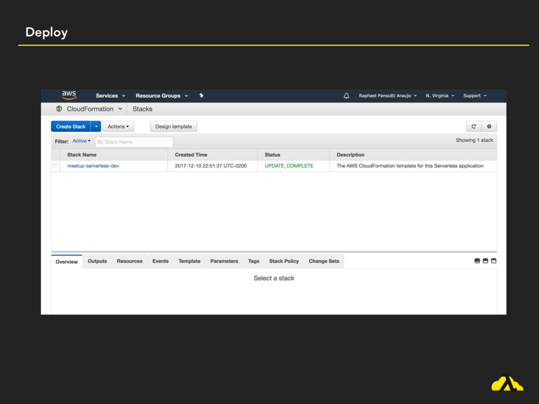The image size is (539, 404).
Task: Focus the By Stack Name filter field
Action: tap(134, 142)
